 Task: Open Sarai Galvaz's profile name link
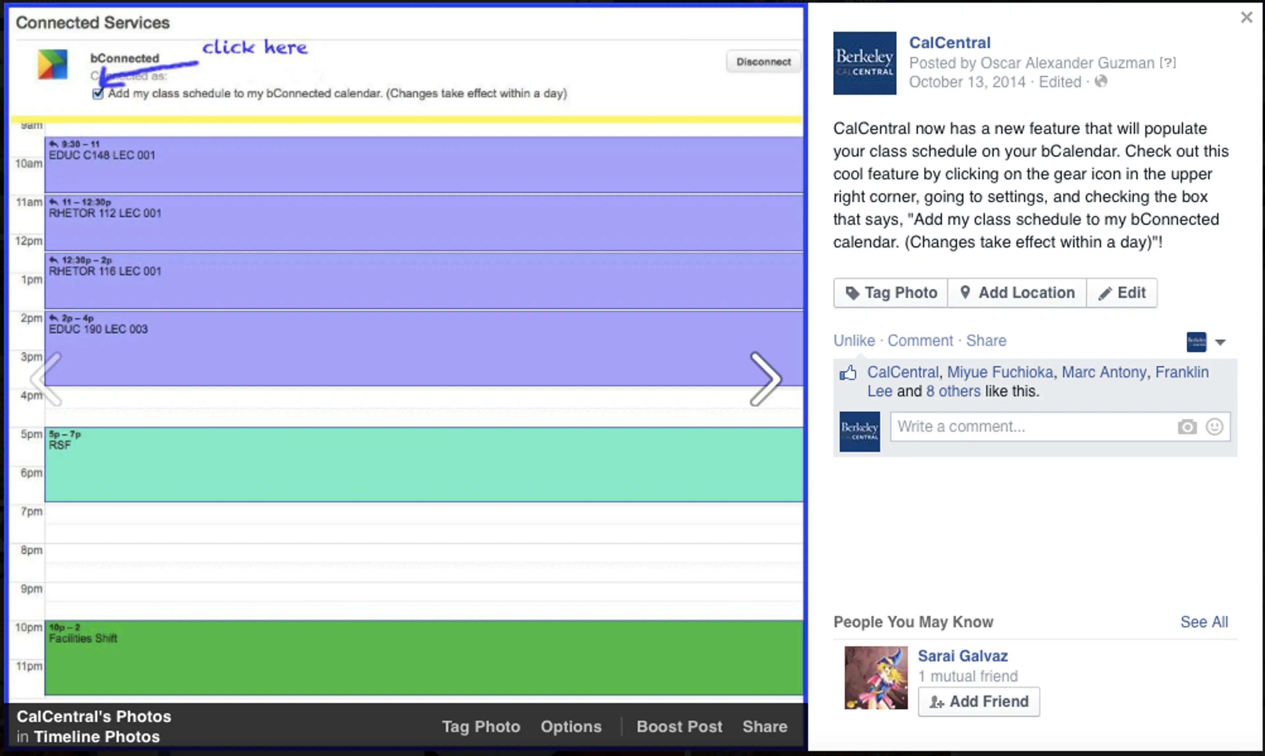point(963,656)
